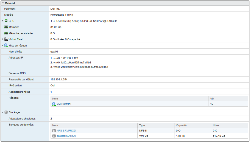Click the Virtual Flash device icon

coord(6,39)
